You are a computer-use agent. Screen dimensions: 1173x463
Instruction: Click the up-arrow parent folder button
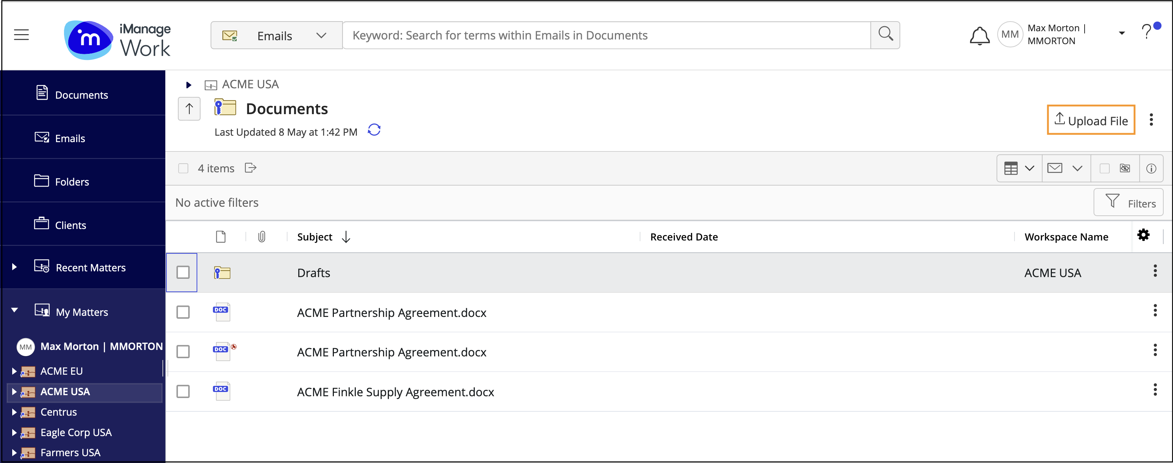click(189, 109)
